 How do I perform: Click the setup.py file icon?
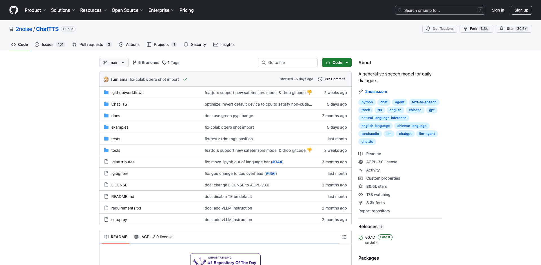point(106,220)
